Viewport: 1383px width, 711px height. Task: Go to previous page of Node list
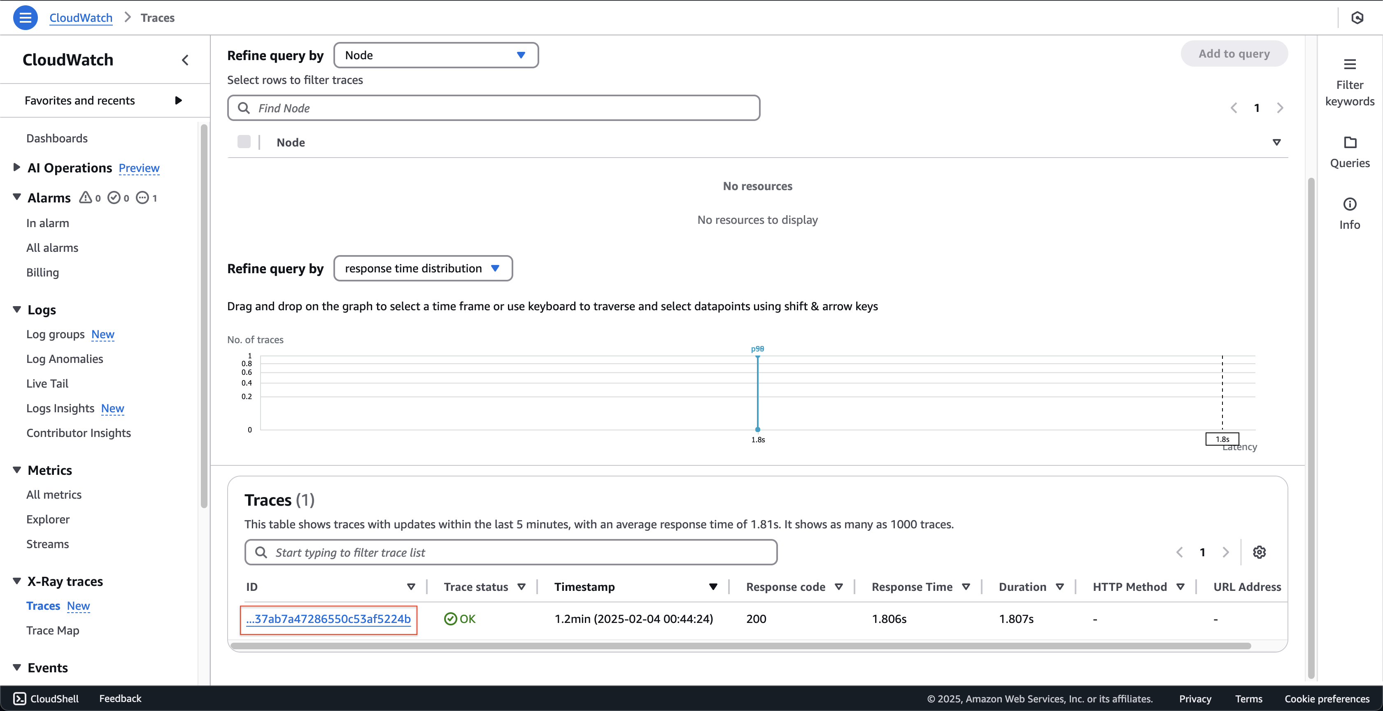[1234, 108]
